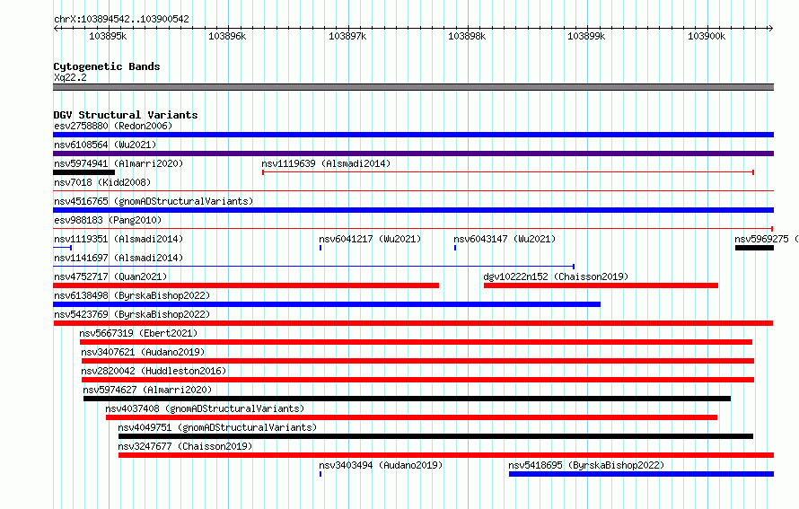Select the red nsv5667319 variant bar
Screen dimensions: 799x509
(416, 342)
